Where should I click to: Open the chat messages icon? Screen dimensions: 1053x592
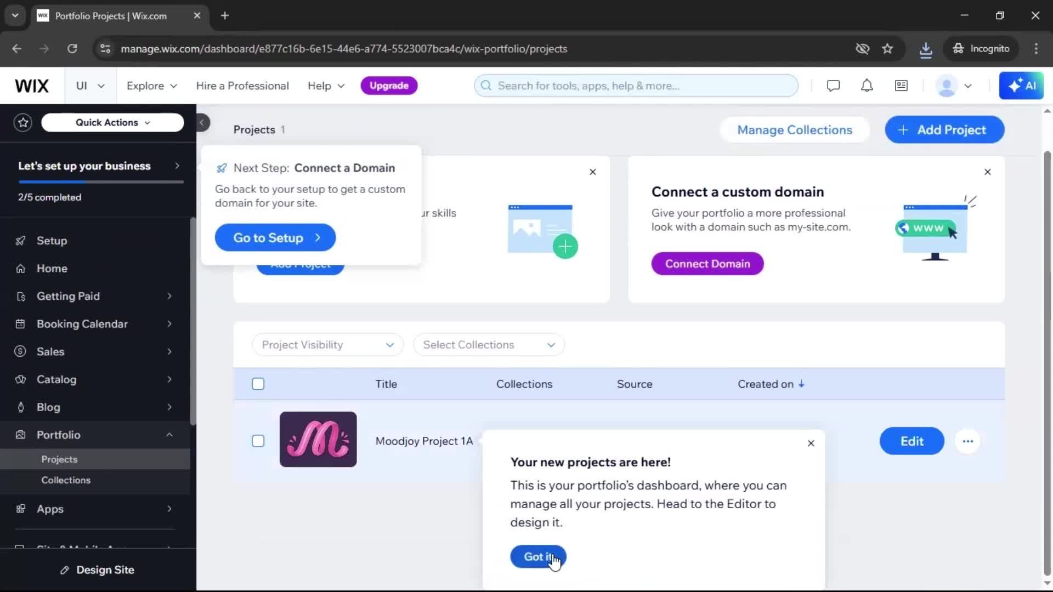click(833, 86)
